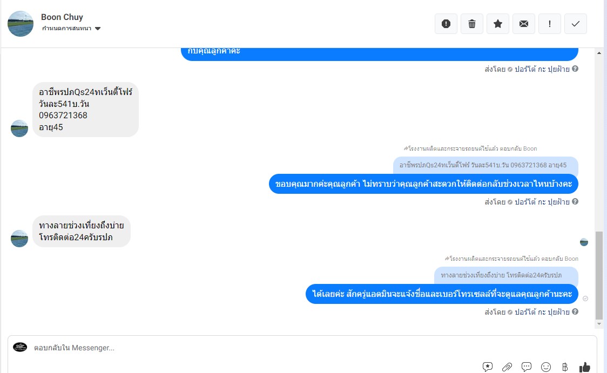Open the Boon Chuy profile name
Image resolution: width=607 pixels, height=373 pixels.
click(x=62, y=17)
